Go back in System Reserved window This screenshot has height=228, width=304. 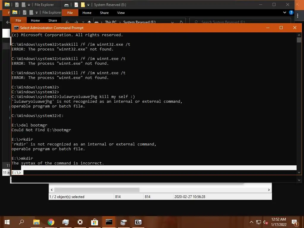point(67,22)
